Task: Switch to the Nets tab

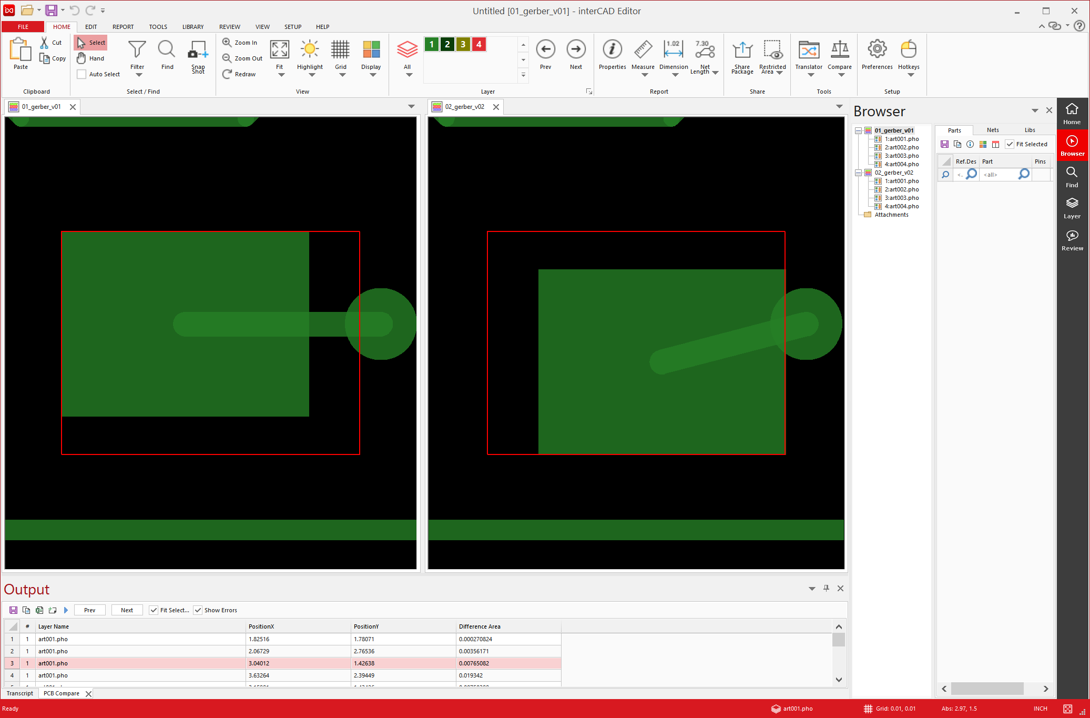Action: click(992, 130)
